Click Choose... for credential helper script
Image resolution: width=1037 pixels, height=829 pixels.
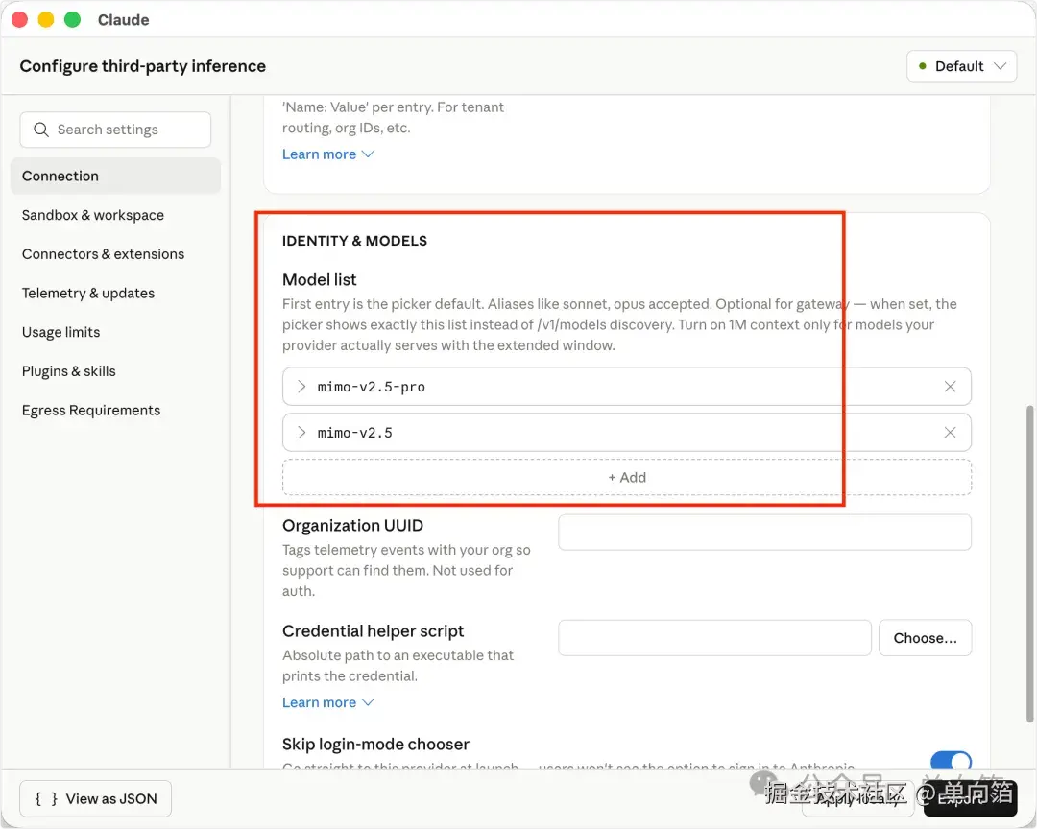point(925,638)
